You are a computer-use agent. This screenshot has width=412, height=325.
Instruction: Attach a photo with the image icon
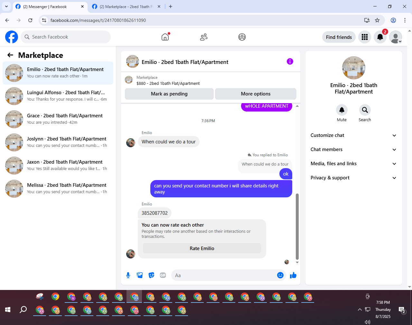pos(140,275)
